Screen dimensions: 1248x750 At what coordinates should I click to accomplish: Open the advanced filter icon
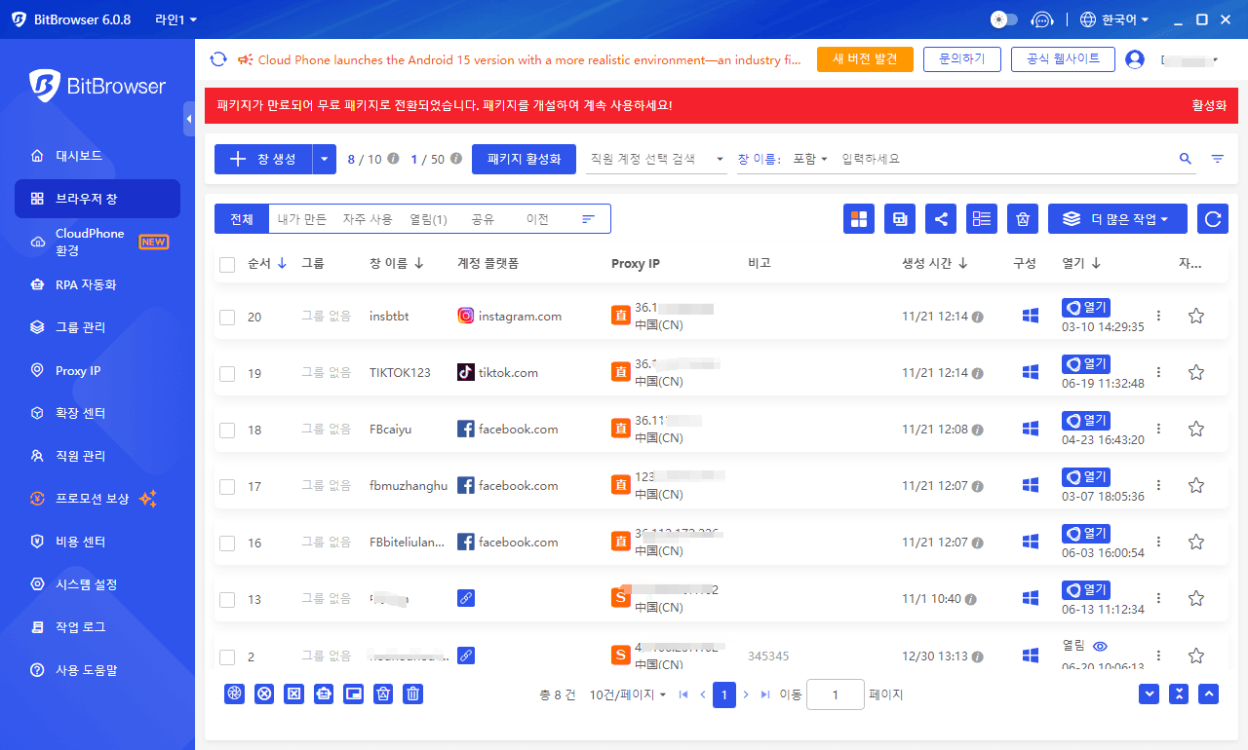(x=1218, y=159)
